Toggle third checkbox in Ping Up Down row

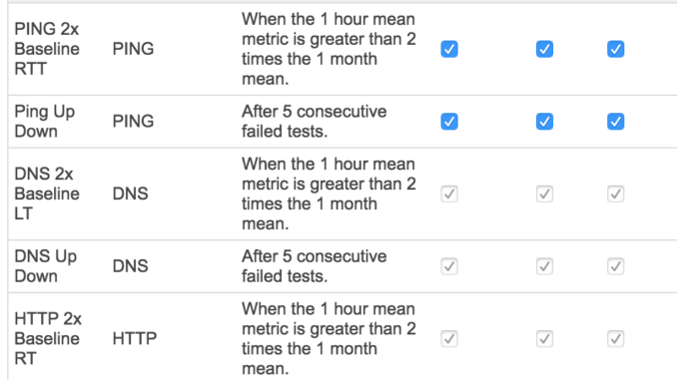(615, 122)
